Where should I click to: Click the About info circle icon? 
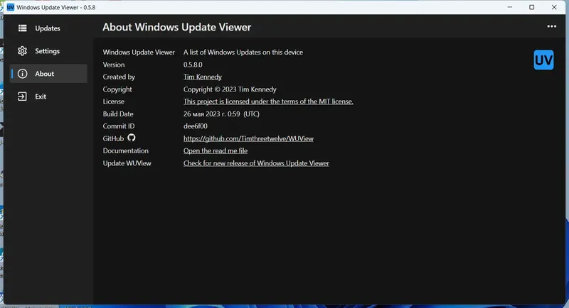[x=23, y=74]
